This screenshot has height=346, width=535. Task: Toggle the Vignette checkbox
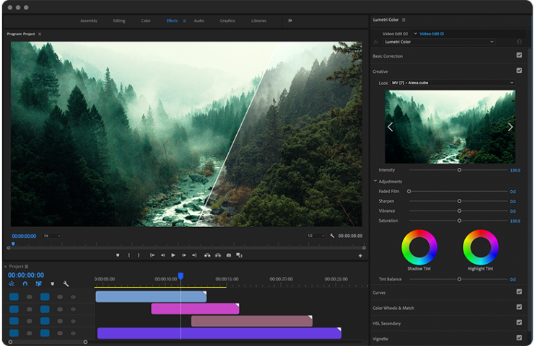(x=519, y=338)
